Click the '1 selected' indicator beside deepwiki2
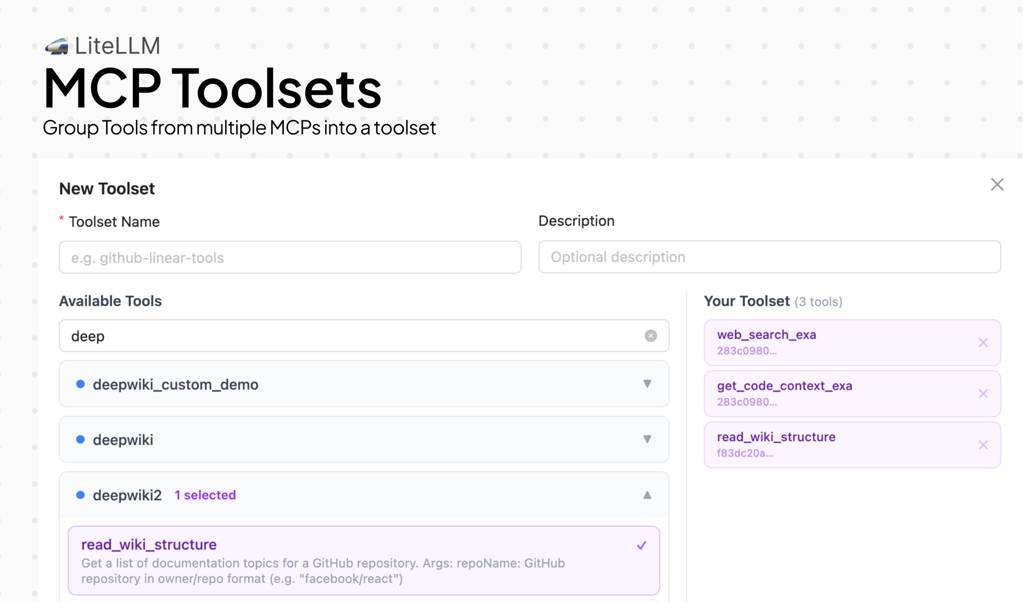 coord(205,495)
